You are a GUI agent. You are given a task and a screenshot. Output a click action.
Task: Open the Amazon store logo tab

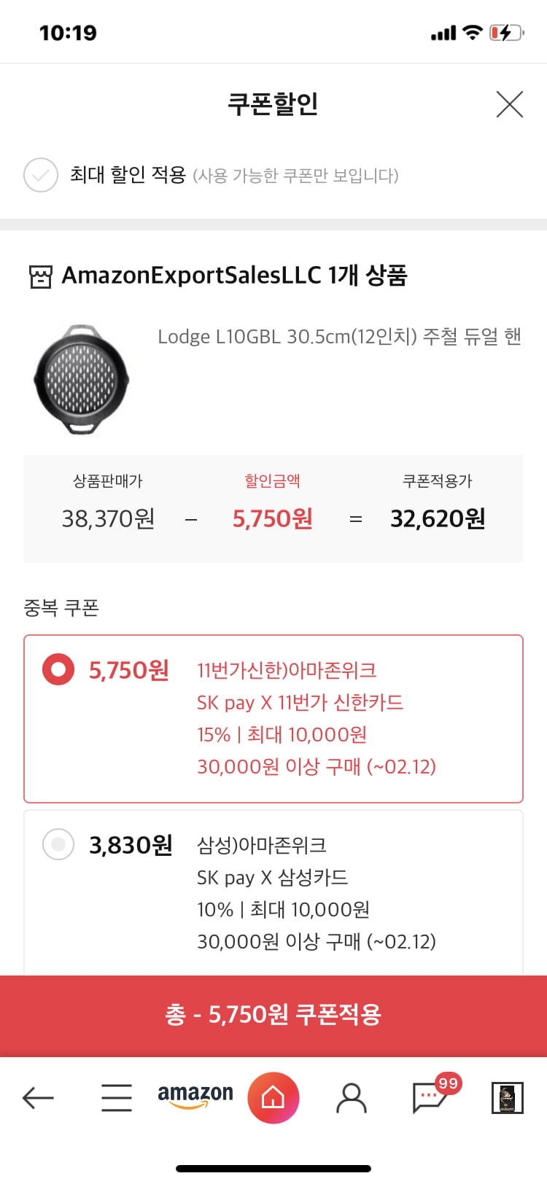(195, 1096)
